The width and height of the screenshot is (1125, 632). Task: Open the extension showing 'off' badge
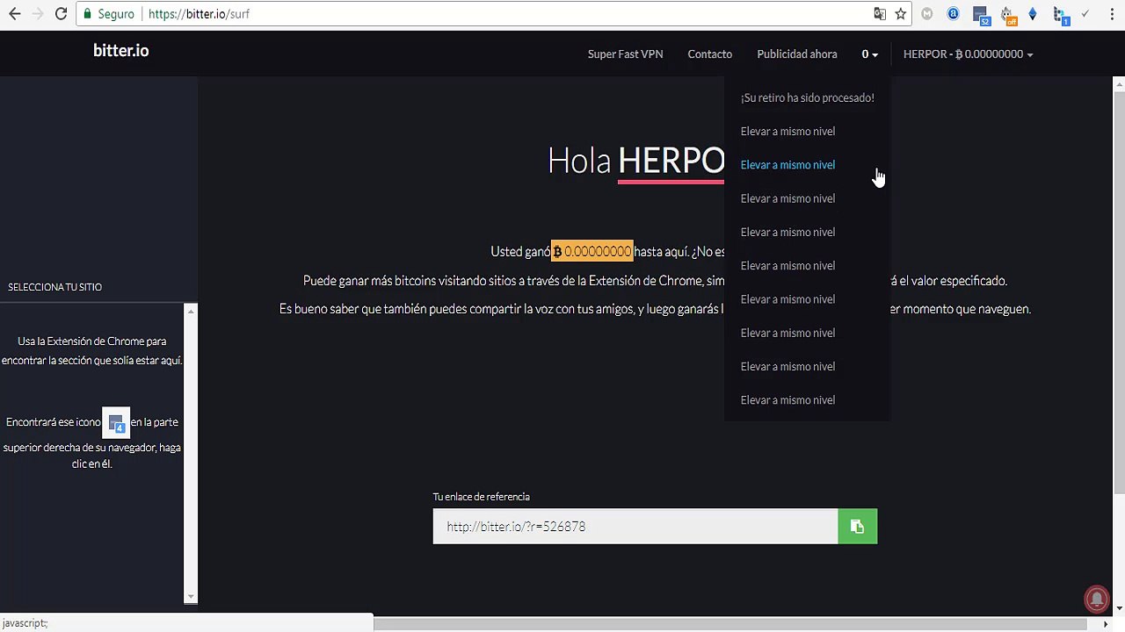[1007, 15]
